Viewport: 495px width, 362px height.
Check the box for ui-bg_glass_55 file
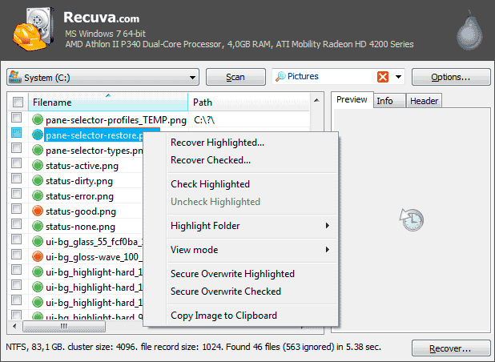click(x=16, y=239)
